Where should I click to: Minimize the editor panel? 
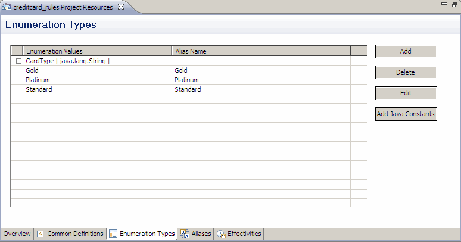(444, 4)
